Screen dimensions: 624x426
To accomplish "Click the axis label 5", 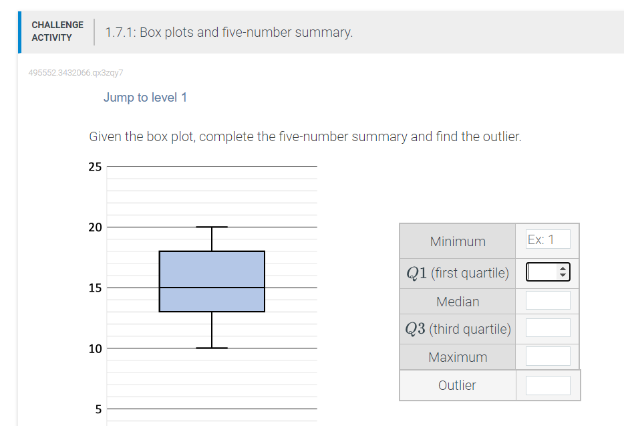I will (x=98, y=409).
